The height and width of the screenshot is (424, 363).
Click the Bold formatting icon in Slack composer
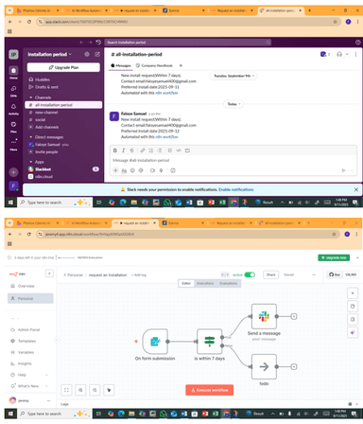tap(115, 150)
